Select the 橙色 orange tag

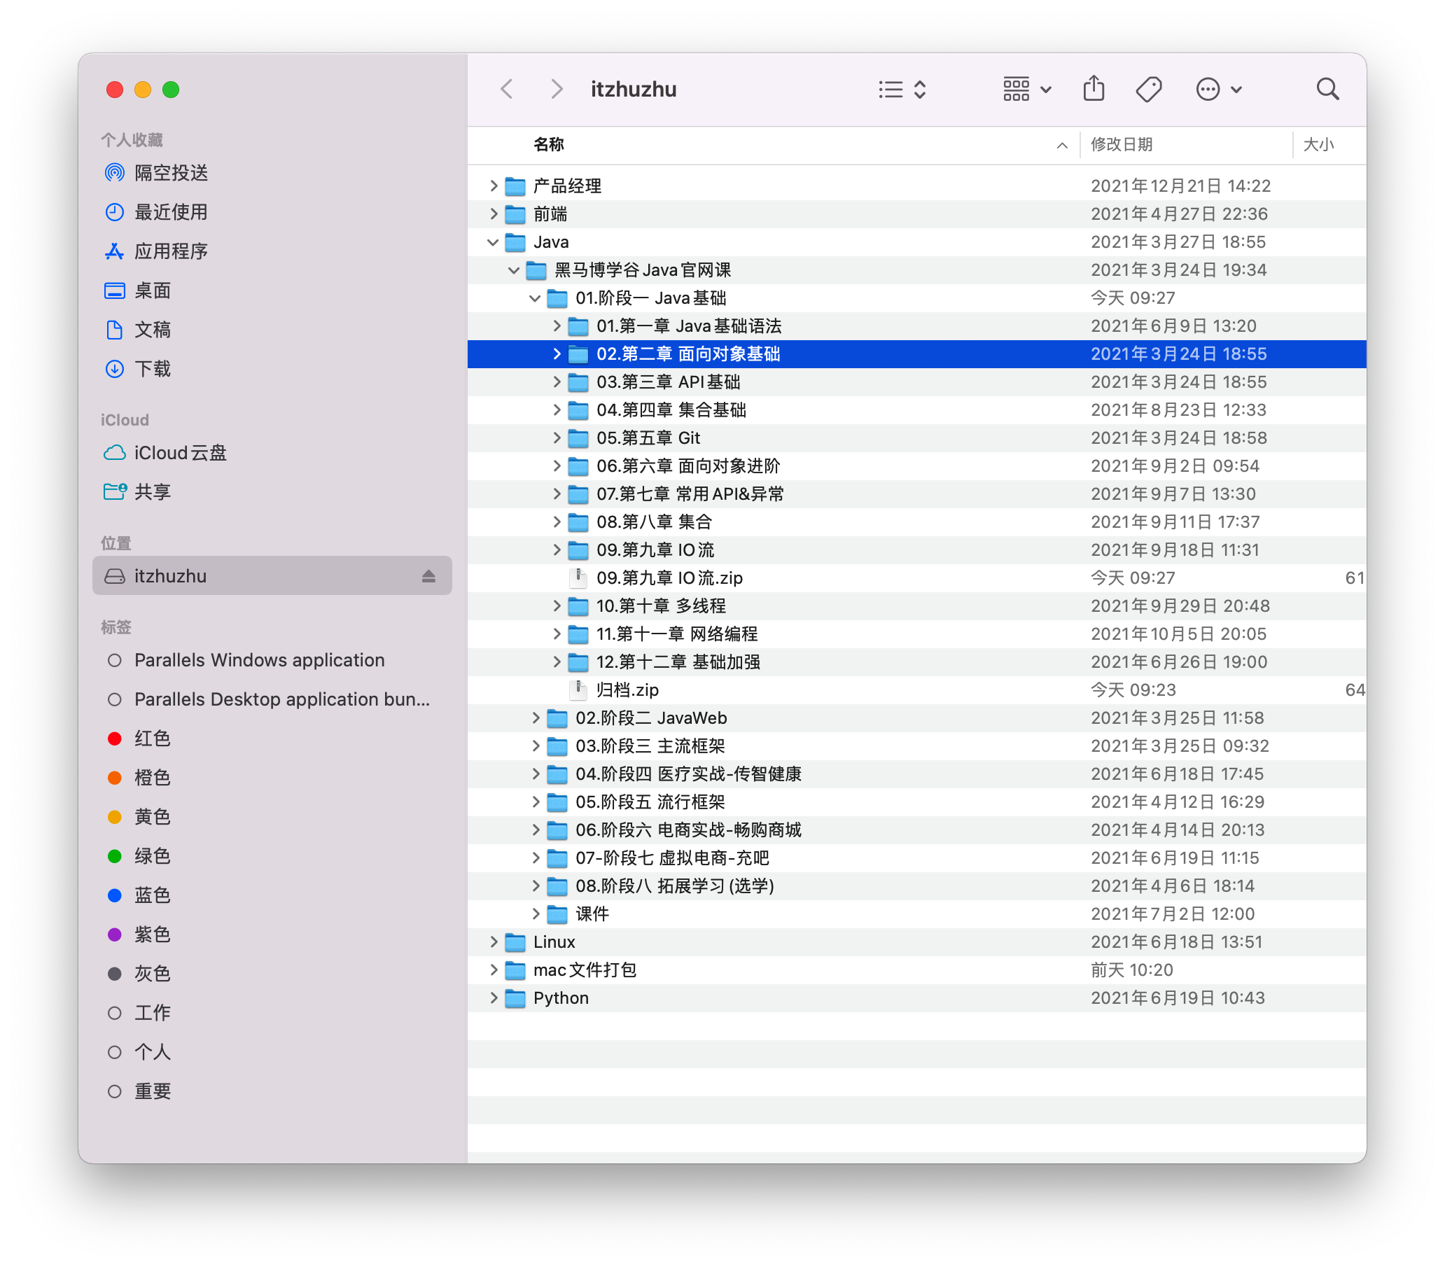click(272, 777)
